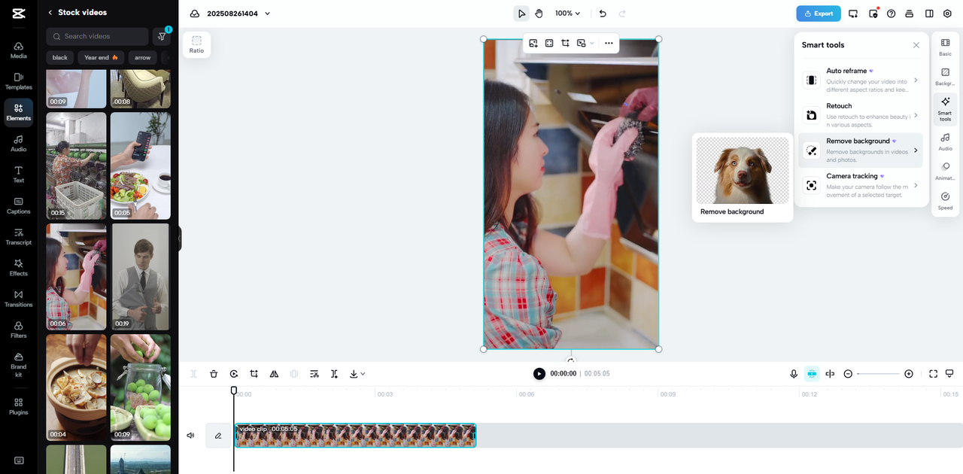Open the Elements panel in left sidebar

18,112
